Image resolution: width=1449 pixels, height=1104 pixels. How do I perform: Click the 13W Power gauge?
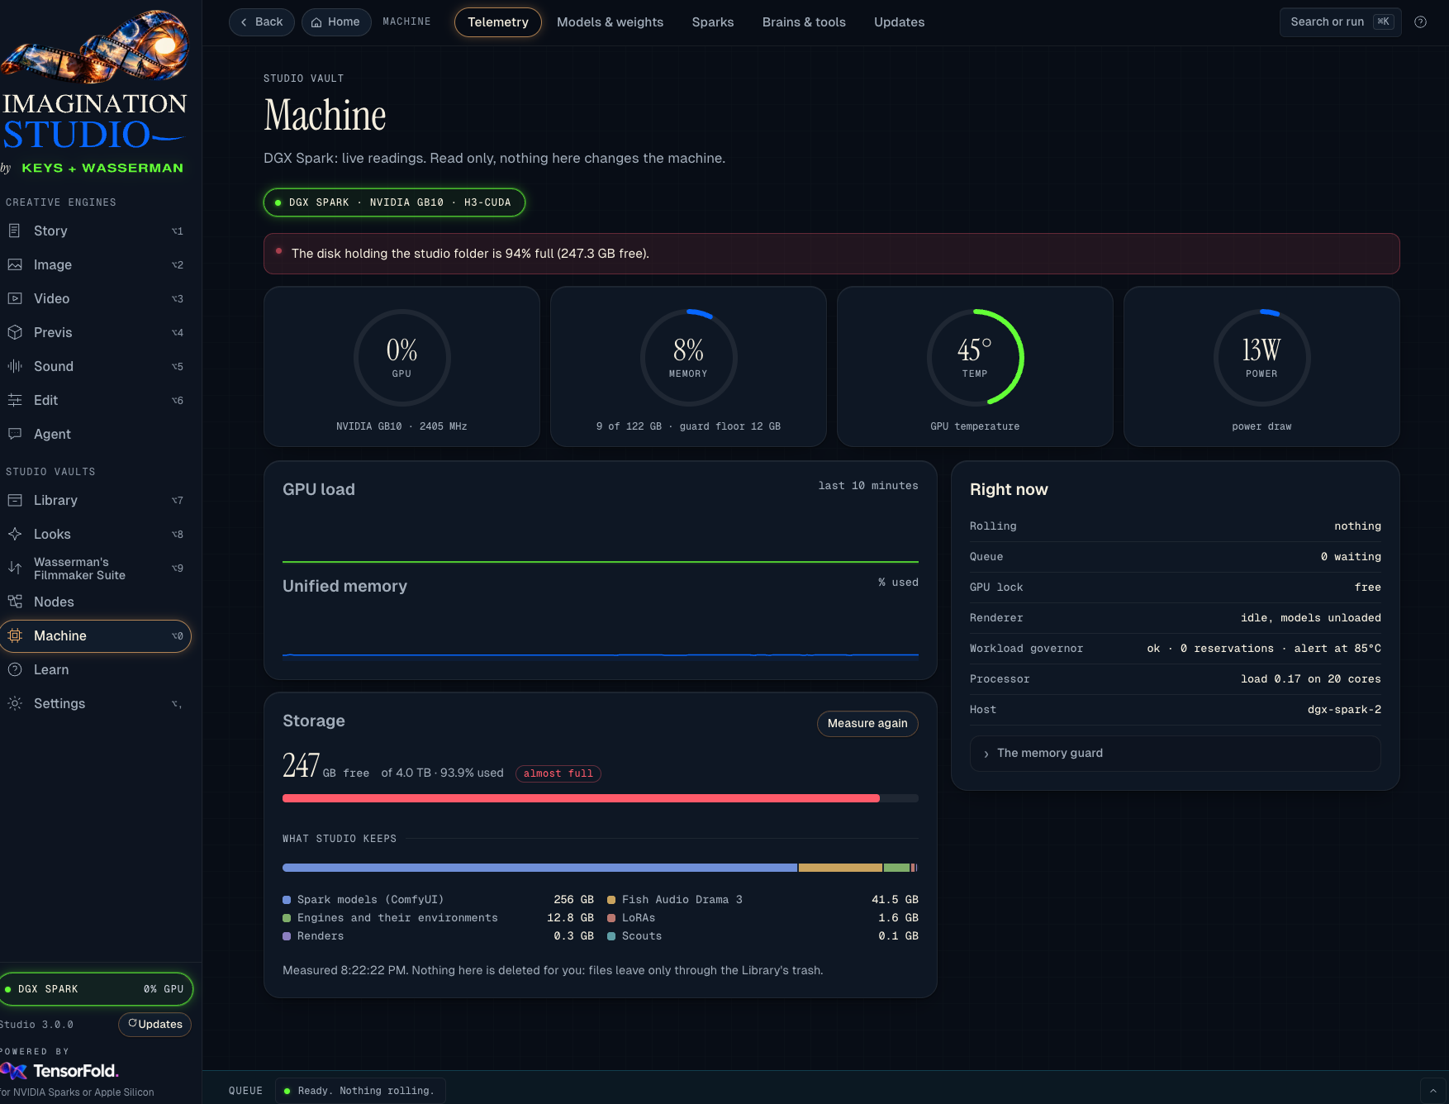[x=1261, y=358]
